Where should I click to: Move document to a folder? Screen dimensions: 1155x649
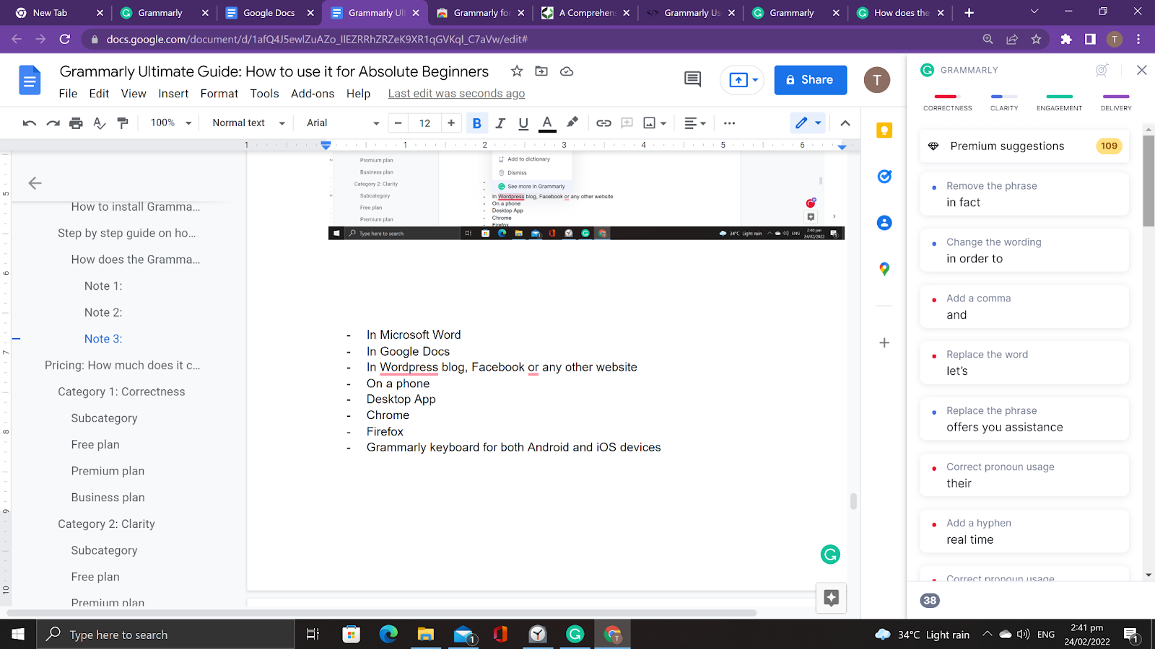[541, 71]
